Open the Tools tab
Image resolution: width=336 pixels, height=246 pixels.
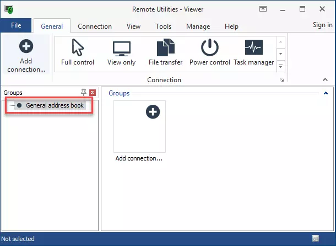click(163, 26)
